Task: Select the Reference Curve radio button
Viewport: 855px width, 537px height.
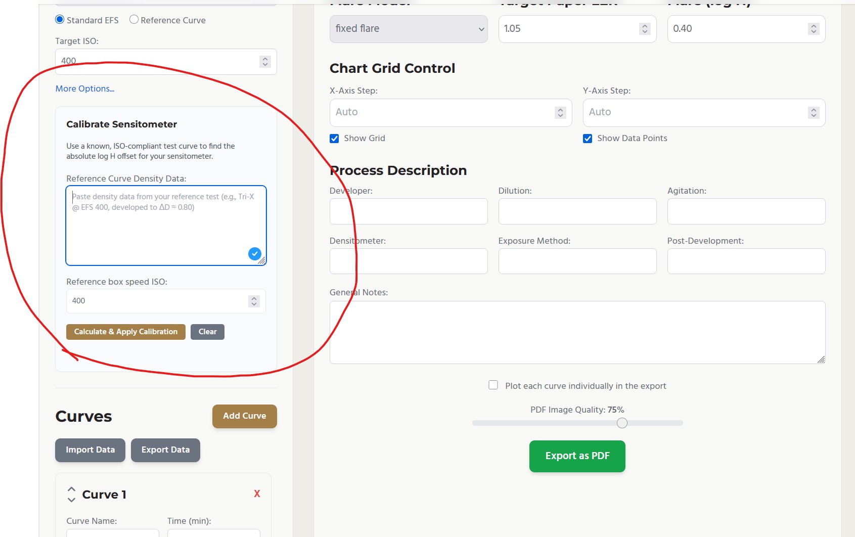Action: pos(134,20)
